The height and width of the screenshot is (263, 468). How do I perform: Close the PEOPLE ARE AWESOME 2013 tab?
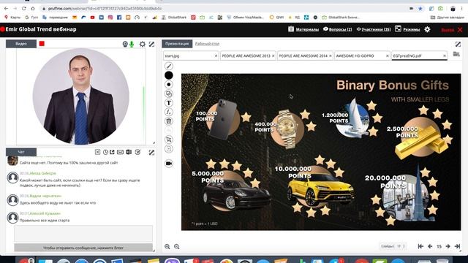(x=273, y=56)
